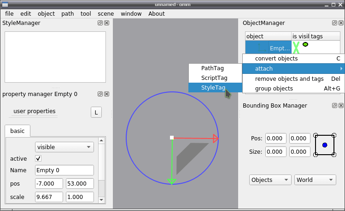Viewport: 345px width, 211px height.
Task: Float the property manager panel
Action: pyautogui.click(x=100, y=94)
